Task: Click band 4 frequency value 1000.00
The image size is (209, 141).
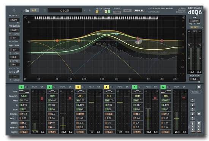Action: click(109, 100)
